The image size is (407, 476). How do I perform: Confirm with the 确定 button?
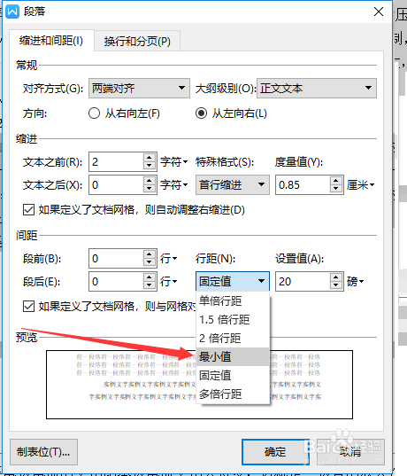coord(275,452)
